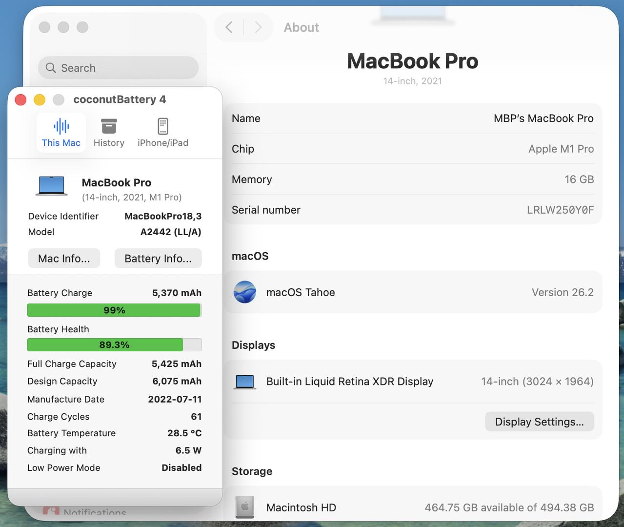Click the Battery Charge 99% progress bar
The image size is (624, 527).
[114, 310]
